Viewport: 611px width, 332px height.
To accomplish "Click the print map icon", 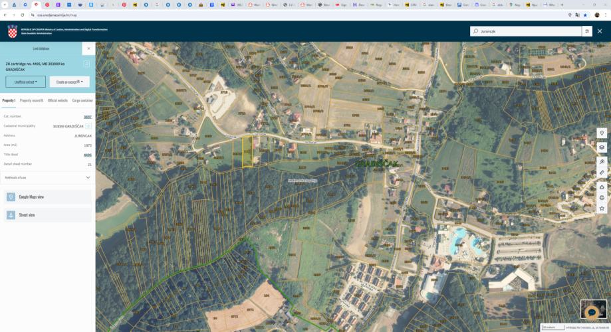I will (x=602, y=197).
